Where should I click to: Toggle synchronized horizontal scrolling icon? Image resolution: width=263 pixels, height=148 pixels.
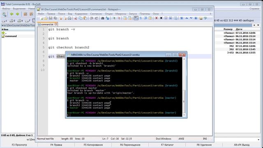coord(130,18)
